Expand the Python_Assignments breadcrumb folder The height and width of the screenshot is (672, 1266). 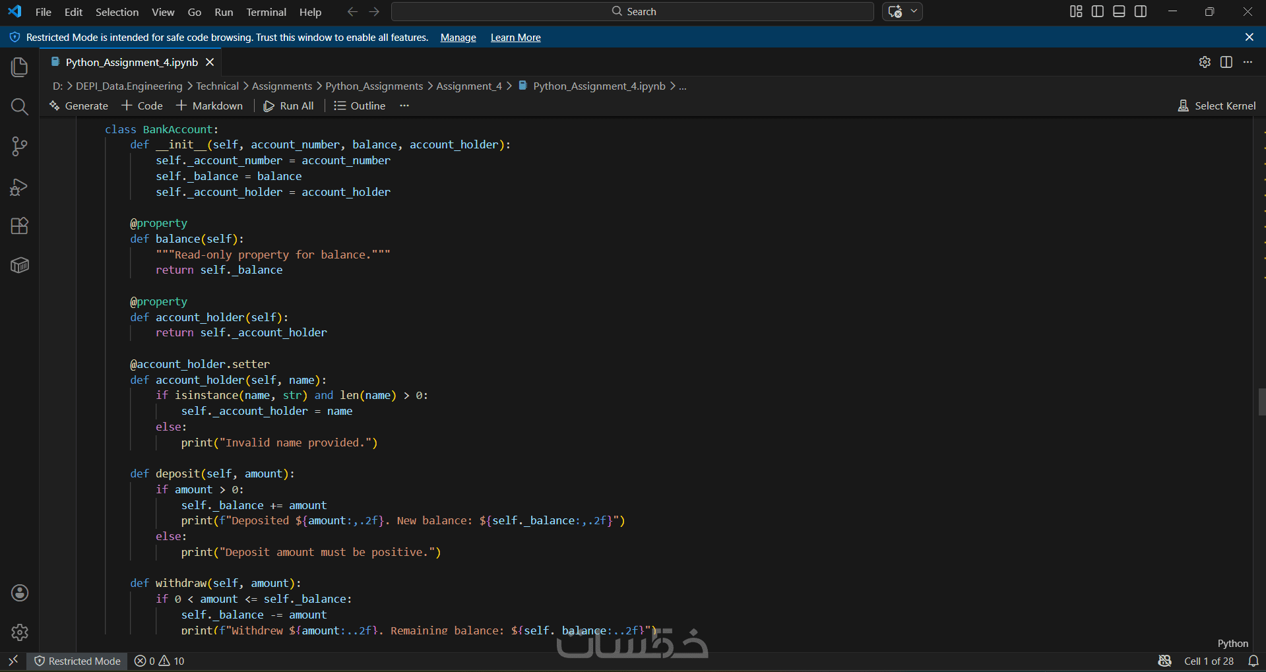tap(374, 86)
